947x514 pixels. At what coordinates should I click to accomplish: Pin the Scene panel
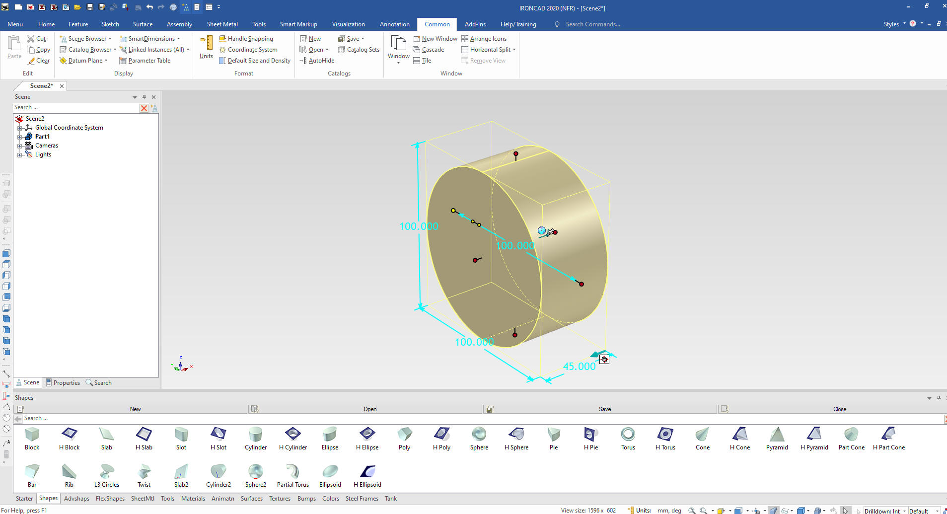(144, 97)
